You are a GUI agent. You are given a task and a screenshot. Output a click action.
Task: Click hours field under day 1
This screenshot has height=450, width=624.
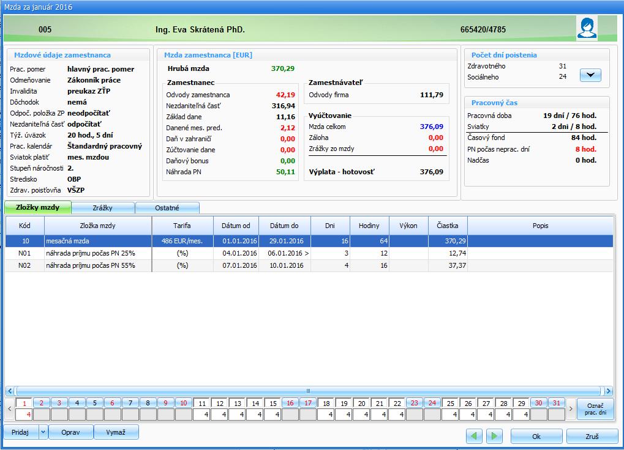pyautogui.click(x=24, y=415)
